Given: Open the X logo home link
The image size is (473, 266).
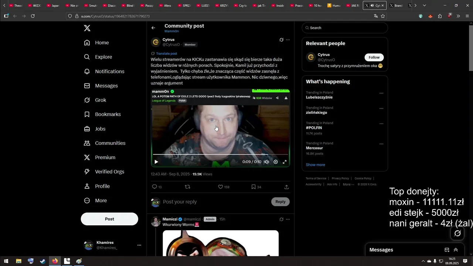Looking at the screenshot, I should tap(87, 28).
